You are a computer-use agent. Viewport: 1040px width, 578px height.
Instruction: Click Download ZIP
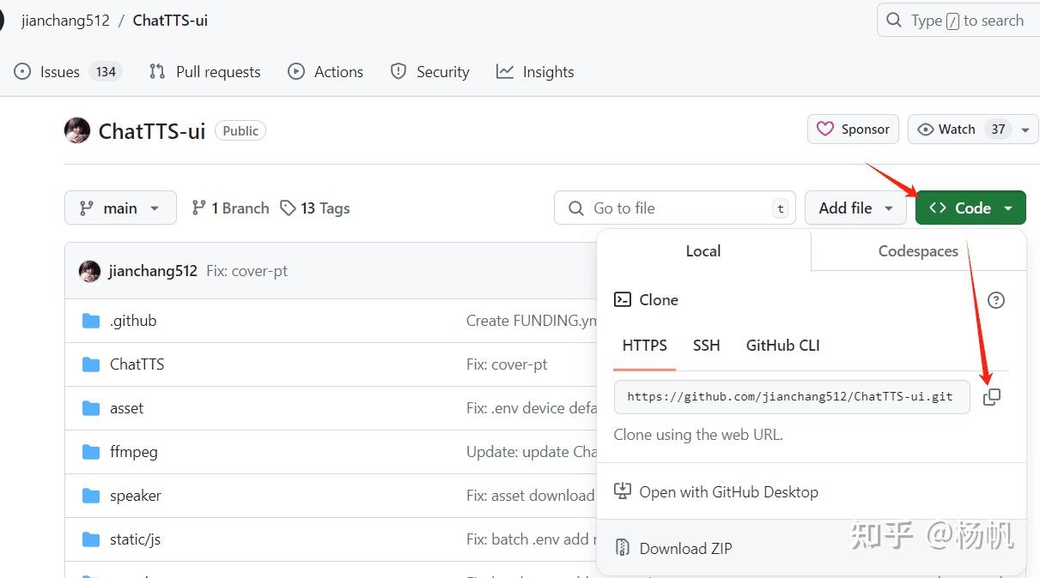[x=685, y=549]
